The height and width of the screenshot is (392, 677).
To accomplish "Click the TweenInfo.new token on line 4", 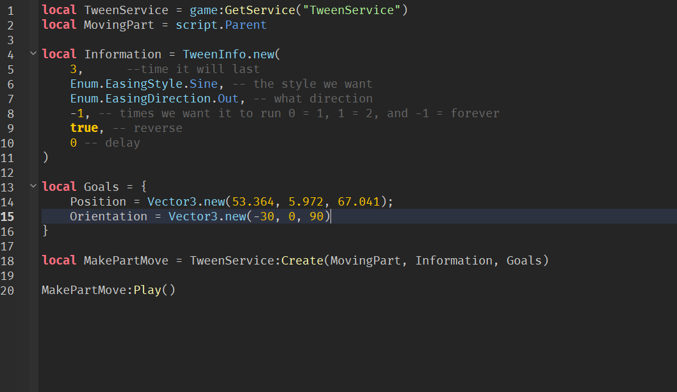I will point(228,54).
